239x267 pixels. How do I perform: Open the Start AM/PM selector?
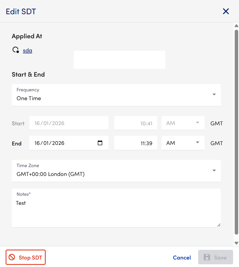point(183,123)
